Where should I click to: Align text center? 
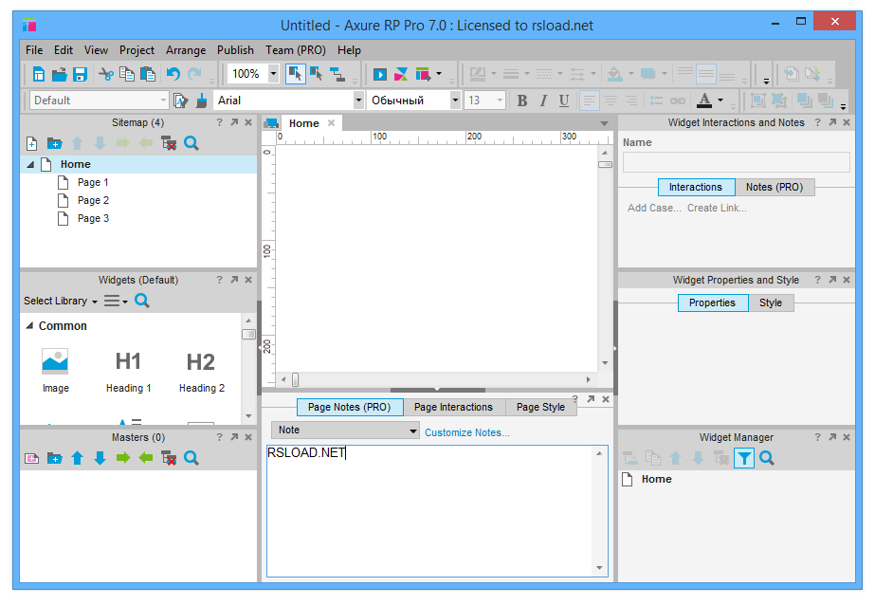tap(611, 101)
